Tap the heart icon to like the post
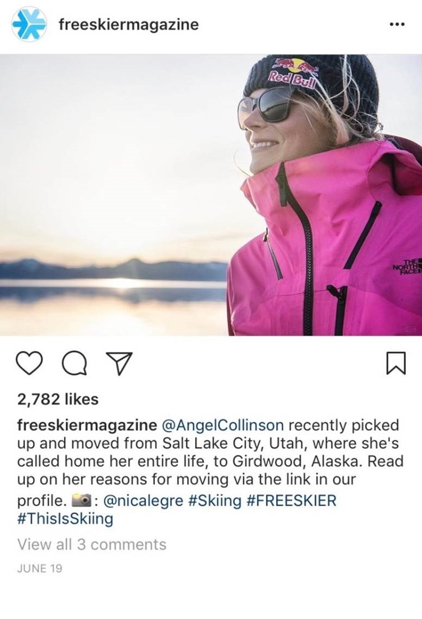This screenshot has height=619, width=422. coord(29,363)
